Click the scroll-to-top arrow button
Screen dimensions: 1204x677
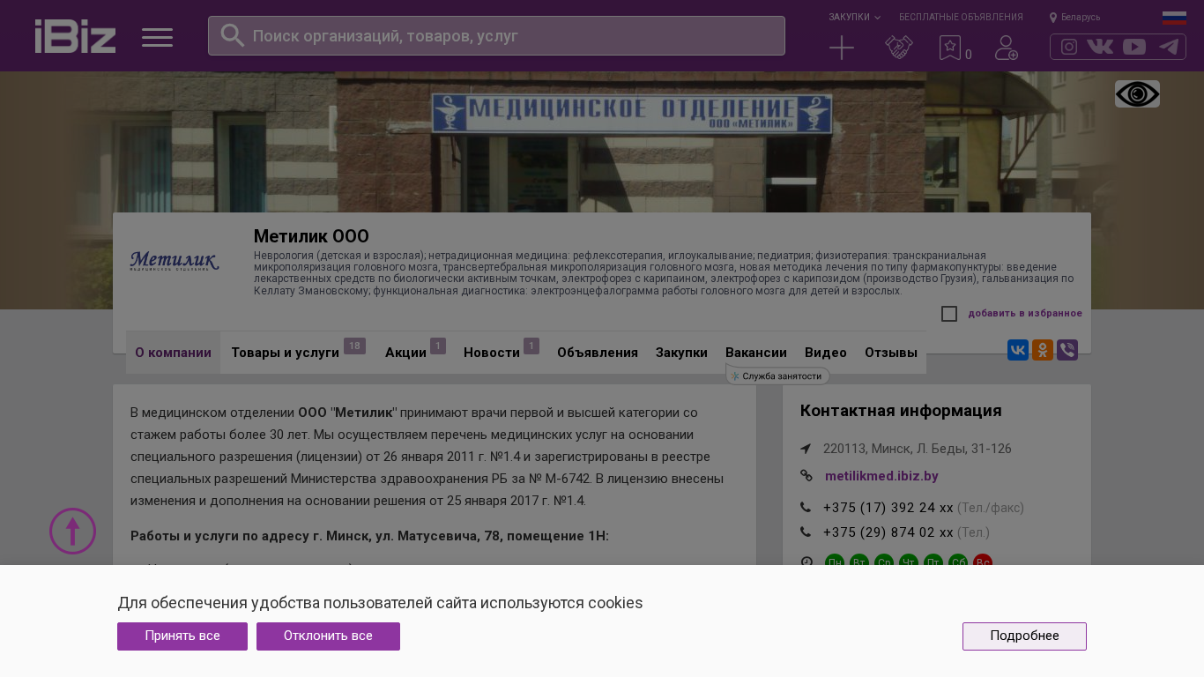pyautogui.click(x=72, y=531)
